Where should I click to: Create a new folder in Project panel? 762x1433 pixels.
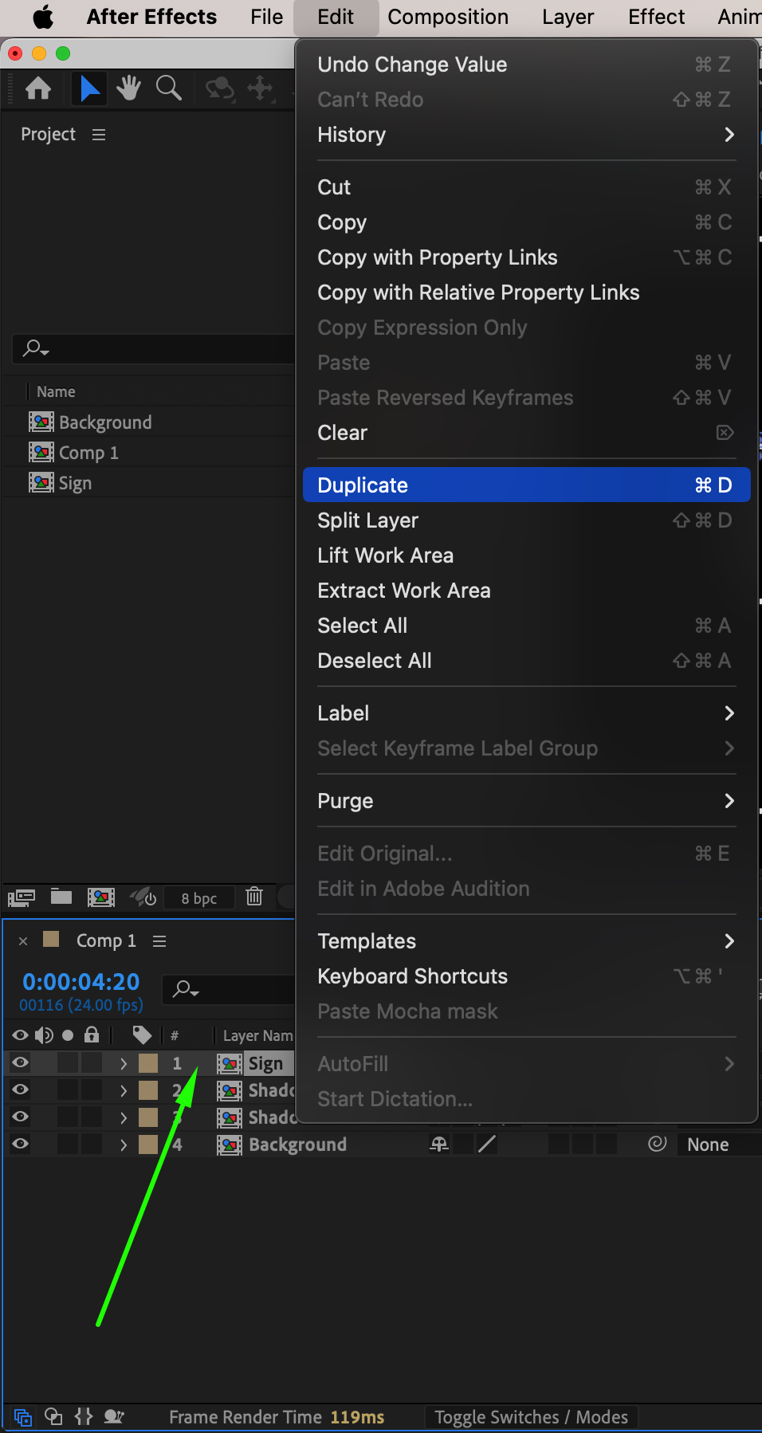pos(61,897)
